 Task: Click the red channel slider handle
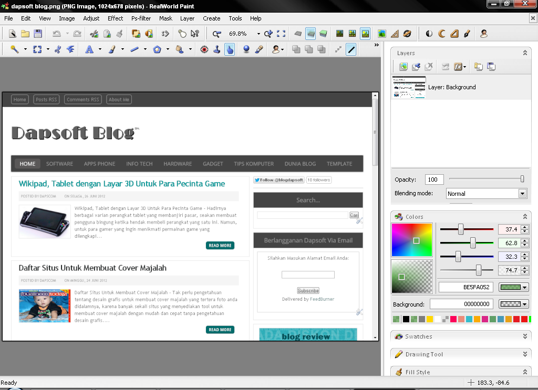(461, 229)
